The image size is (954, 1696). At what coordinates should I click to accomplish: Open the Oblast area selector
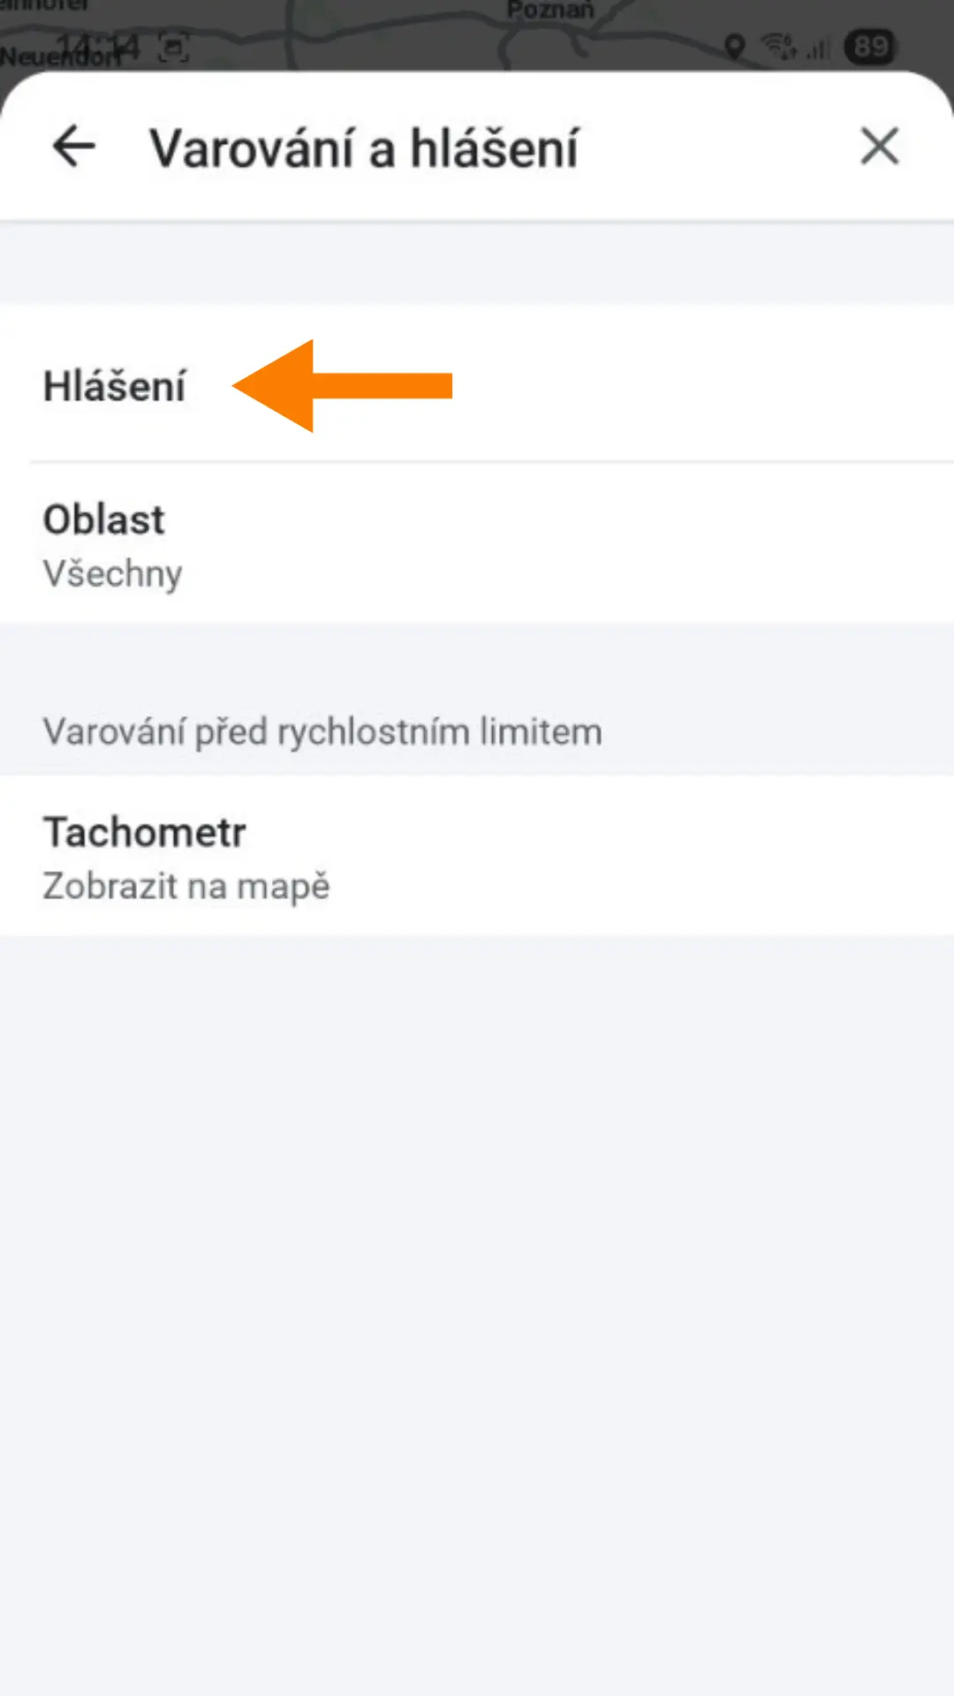[x=477, y=544]
